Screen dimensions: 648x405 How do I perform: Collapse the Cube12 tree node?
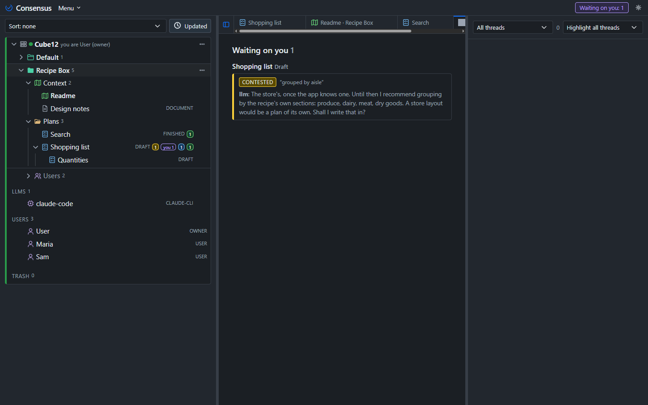(x=14, y=44)
